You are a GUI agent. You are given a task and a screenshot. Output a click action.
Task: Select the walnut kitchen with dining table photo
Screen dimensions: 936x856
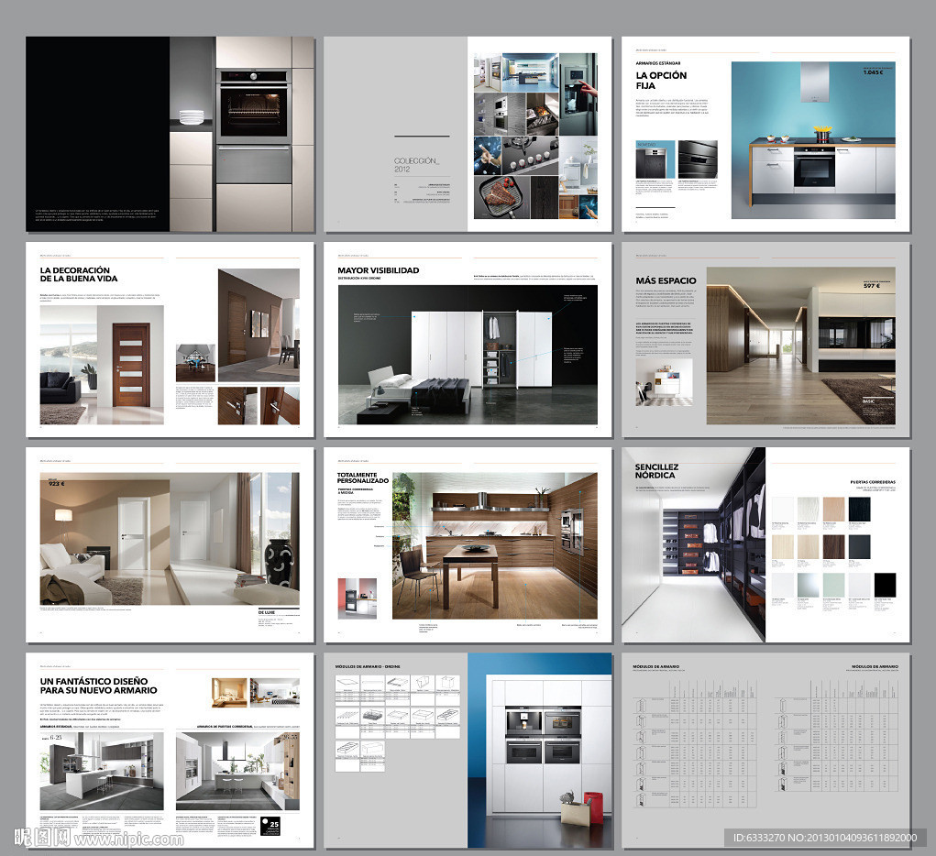[494, 545]
